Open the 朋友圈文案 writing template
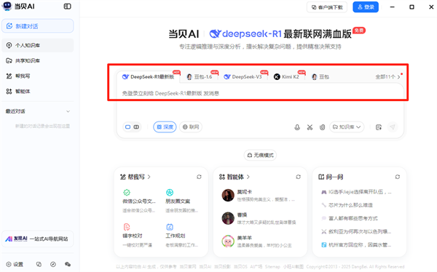The height and width of the screenshot is (272, 437). click(181, 201)
